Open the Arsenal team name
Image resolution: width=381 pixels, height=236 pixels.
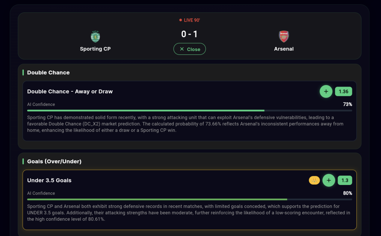(x=284, y=49)
